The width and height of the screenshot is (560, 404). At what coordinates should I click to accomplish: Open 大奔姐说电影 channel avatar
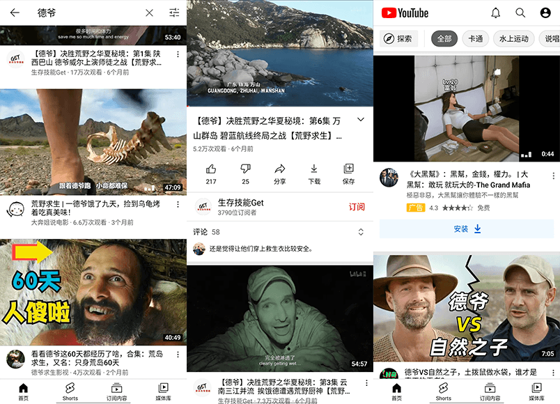pos(16,210)
